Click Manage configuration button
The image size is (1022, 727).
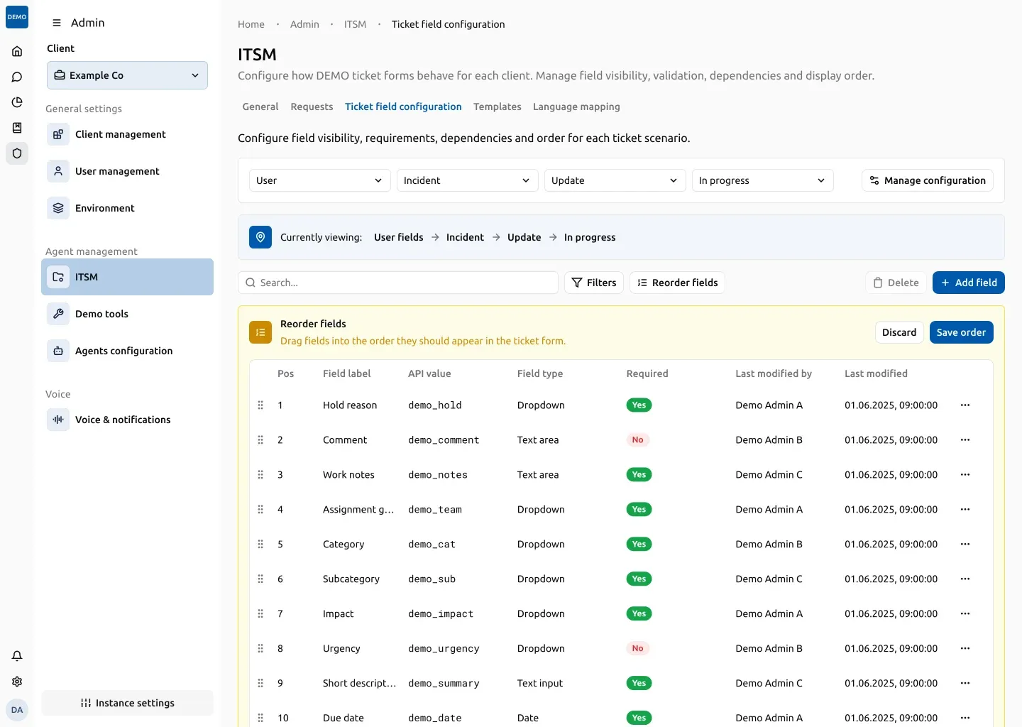pos(928,180)
